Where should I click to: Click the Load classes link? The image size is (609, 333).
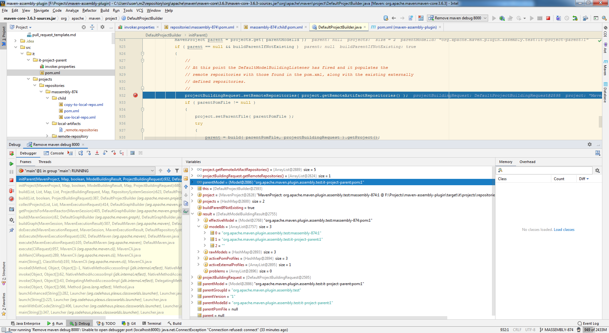564,230
